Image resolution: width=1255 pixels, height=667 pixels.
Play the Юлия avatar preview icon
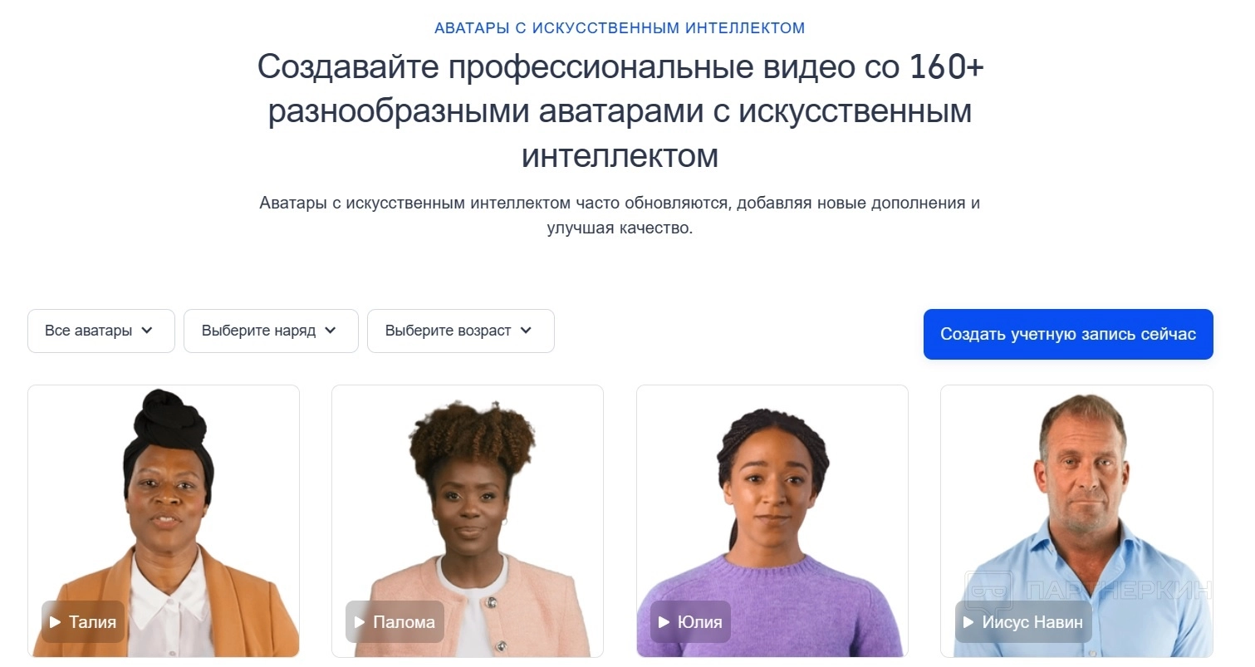coord(664,622)
